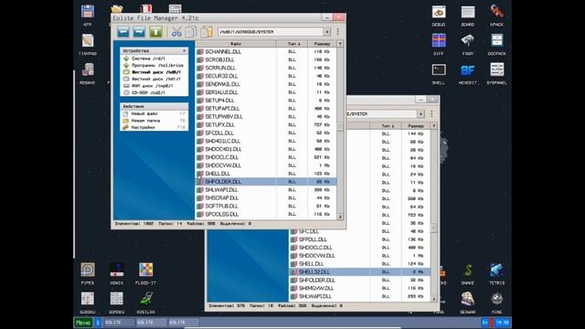Create new folder via Новая папка
Viewport: 585px width, 329px height.
click(x=154, y=121)
